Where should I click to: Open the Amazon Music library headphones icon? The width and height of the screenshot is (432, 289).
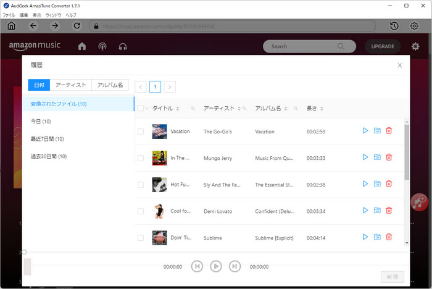pyautogui.click(x=123, y=46)
